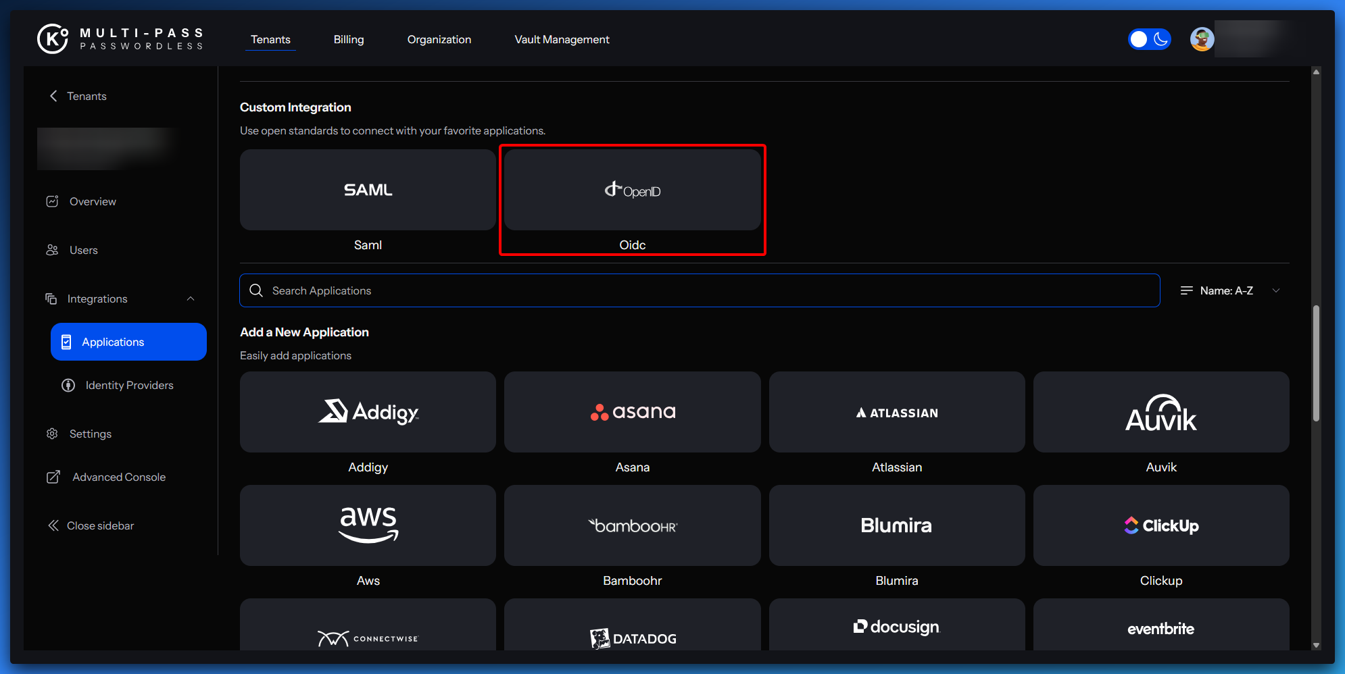Add the Asana application tile
This screenshot has width=1345, height=674.
click(632, 412)
